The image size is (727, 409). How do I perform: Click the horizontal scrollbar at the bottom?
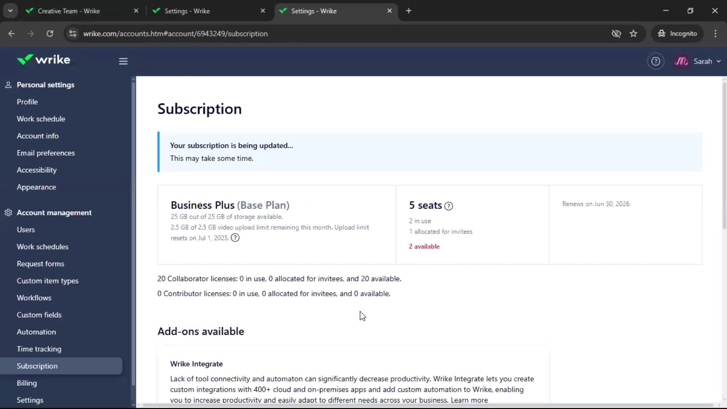[x=428, y=405]
